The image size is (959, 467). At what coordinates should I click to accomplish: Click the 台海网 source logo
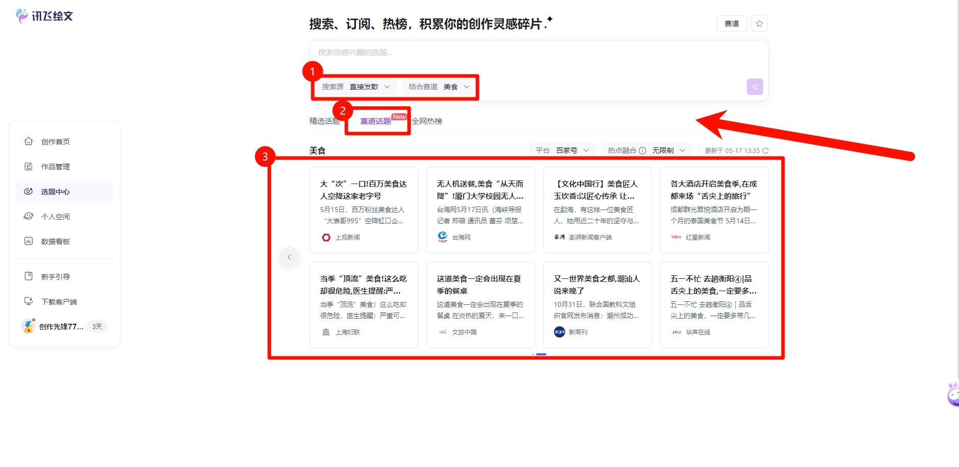click(443, 237)
